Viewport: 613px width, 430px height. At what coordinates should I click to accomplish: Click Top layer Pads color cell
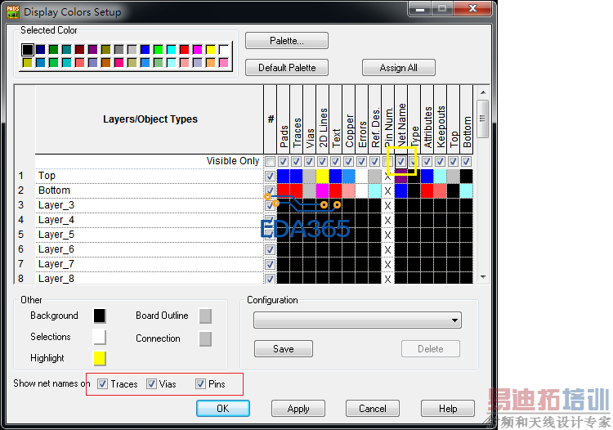284,177
